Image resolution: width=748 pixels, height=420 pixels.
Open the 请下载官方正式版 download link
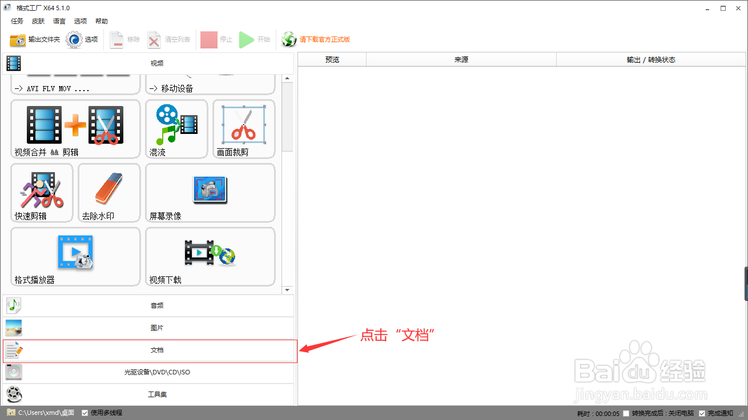pyautogui.click(x=316, y=39)
